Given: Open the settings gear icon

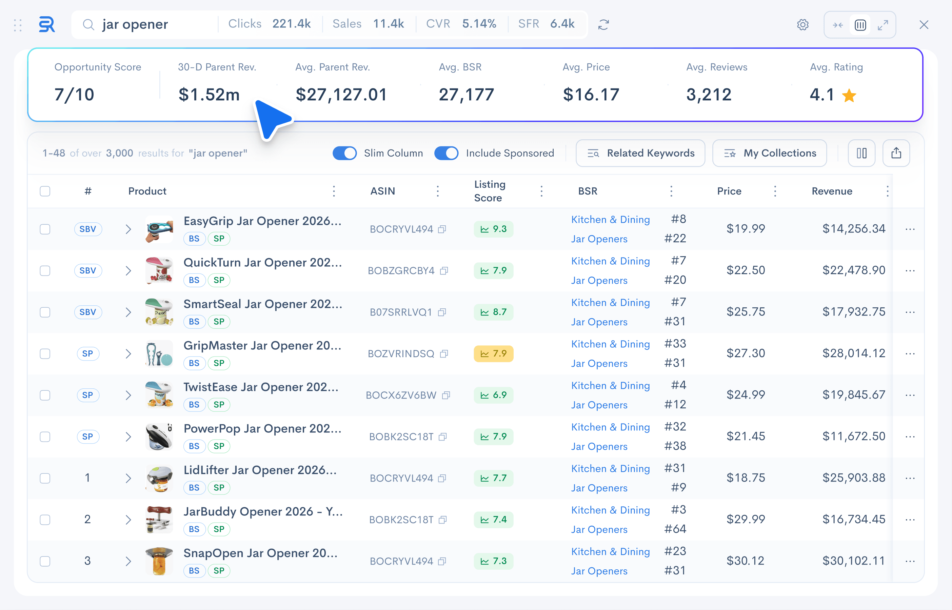Looking at the screenshot, I should click(x=802, y=24).
